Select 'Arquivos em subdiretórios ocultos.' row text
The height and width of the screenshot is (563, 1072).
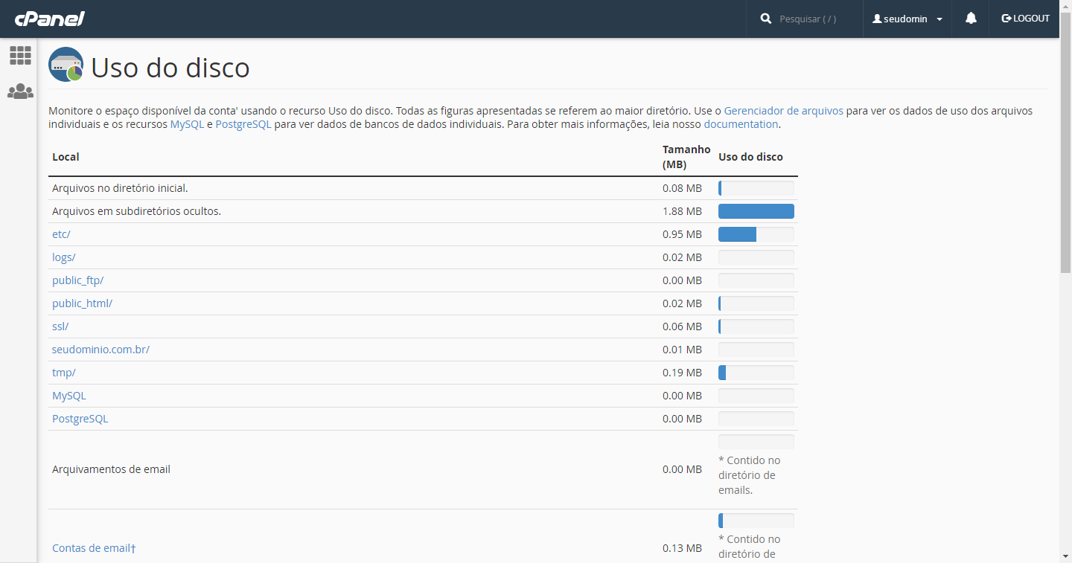point(136,211)
